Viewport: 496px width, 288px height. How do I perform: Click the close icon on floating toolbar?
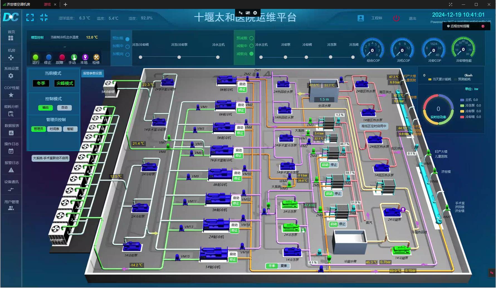[255, 13]
